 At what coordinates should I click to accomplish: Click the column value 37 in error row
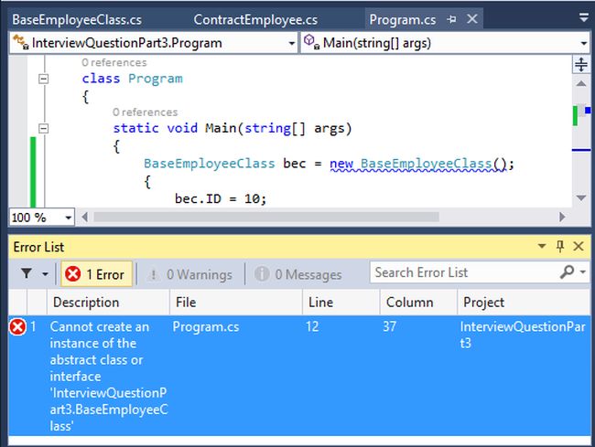pyautogui.click(x=389, y=327)
